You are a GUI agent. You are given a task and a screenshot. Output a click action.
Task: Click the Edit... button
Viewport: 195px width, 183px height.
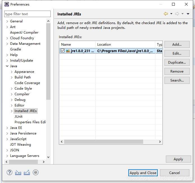[177, 53]
